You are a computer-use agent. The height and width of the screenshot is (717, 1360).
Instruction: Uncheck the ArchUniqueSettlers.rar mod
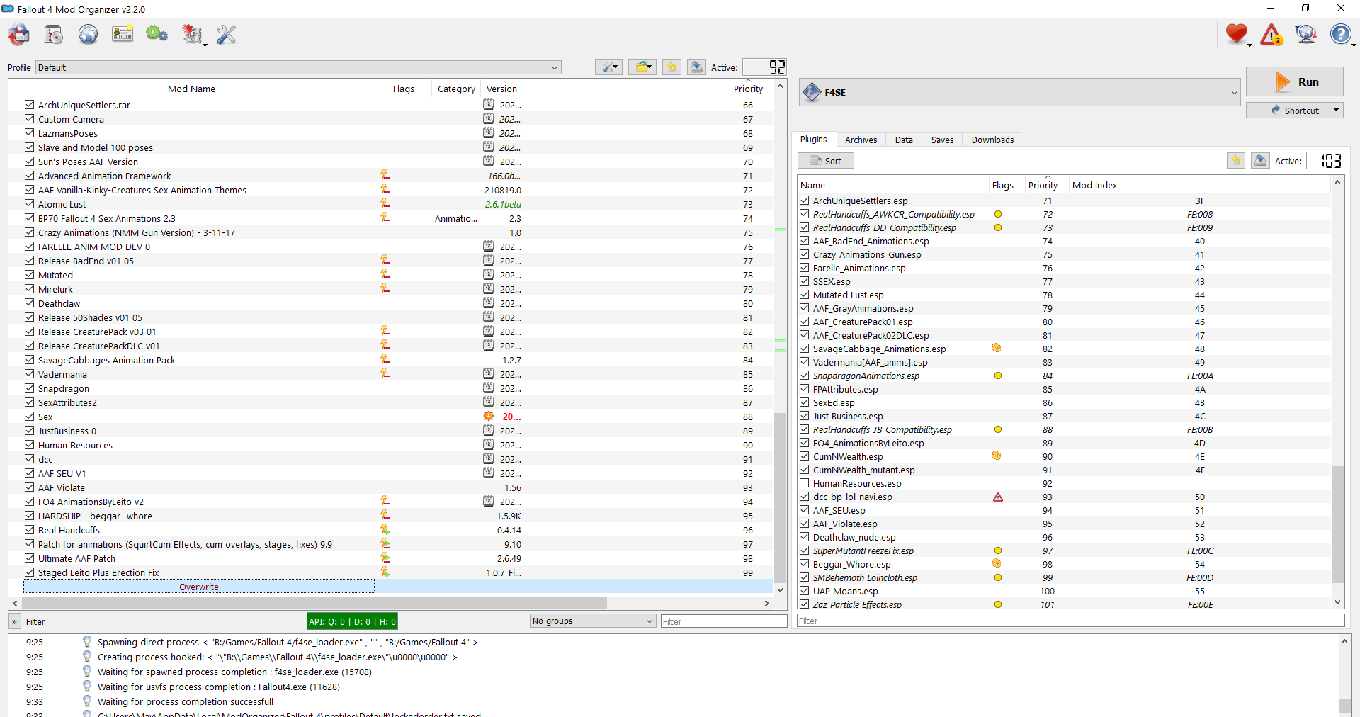pyautogui.click(x=29, y=105)
